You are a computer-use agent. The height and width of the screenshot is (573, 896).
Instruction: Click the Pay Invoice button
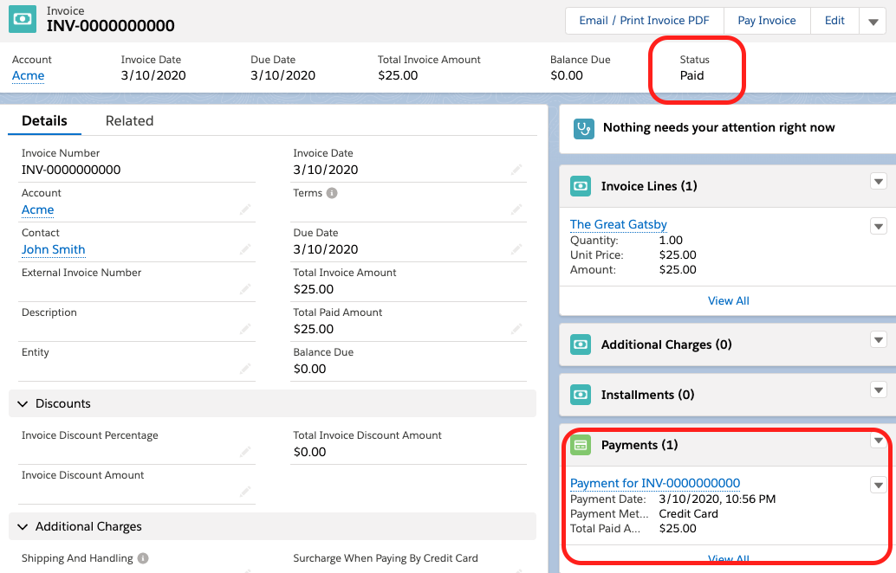point(766,21)
